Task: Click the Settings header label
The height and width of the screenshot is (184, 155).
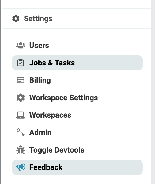Action: (x=38, y=19)
